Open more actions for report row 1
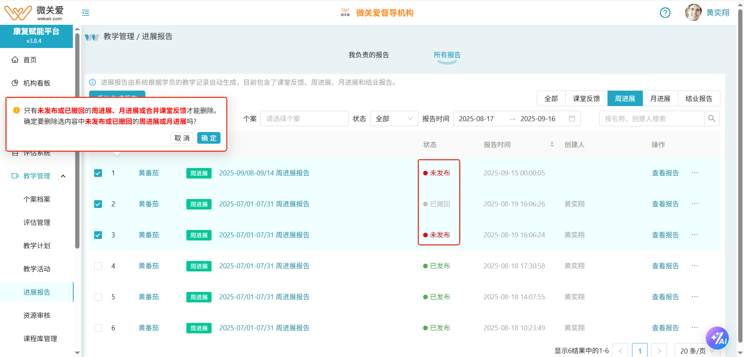This screenshot has height=357, width=744. click(694, 173)
